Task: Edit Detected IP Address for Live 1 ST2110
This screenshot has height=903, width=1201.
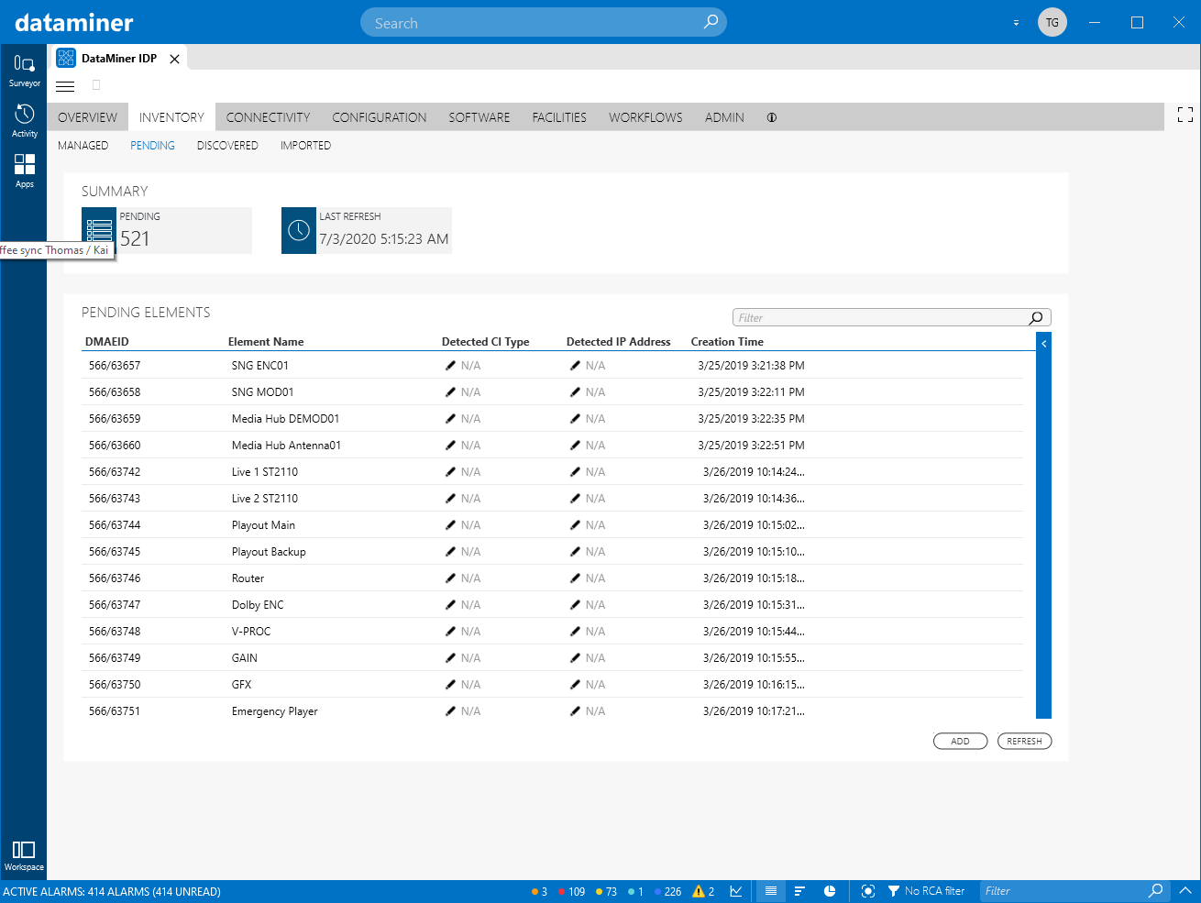Action: tap(575, 471)
